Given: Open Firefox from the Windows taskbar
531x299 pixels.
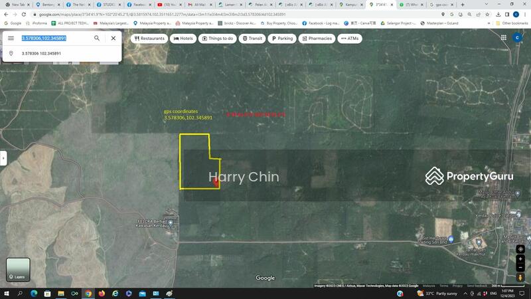Looking at the screenshot, I should [102, 293].
